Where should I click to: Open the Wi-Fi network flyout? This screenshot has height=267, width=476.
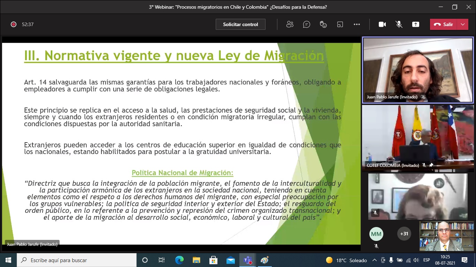click(408, 260)
